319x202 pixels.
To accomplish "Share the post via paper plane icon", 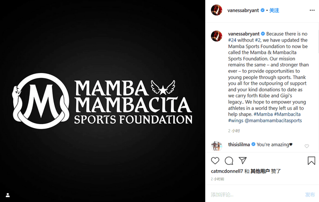I will (x=242, y=161).
